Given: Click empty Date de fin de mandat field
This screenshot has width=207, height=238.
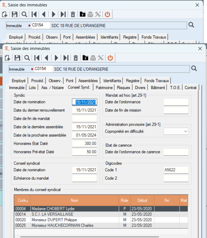Looking at the screenshot, I should (84, 118).
